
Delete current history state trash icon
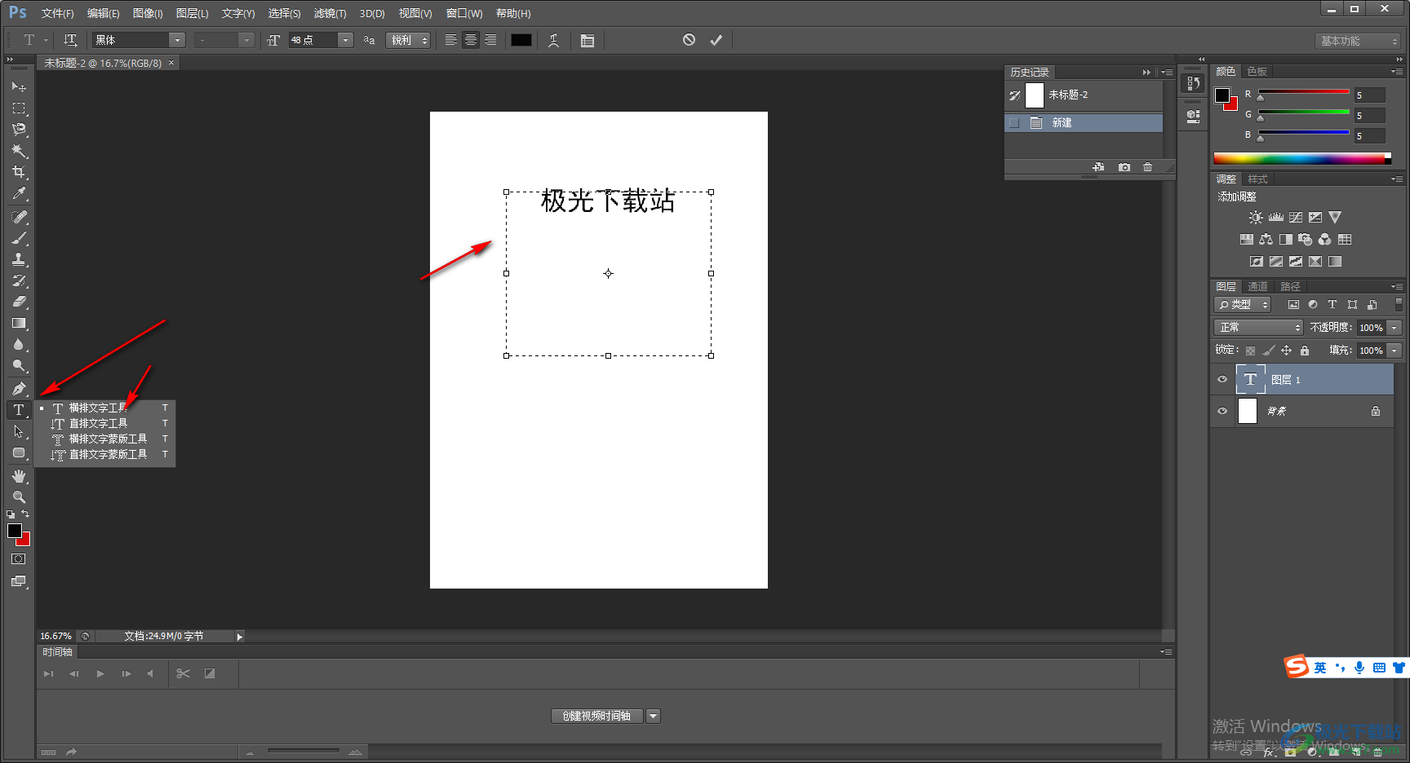(1148, 167)
